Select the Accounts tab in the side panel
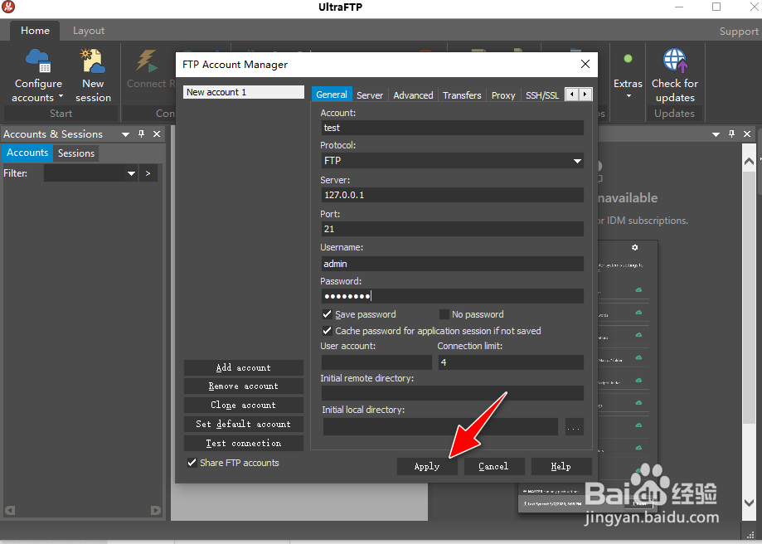The width and height of the screenshot is (762, 544). pyautogui.click(x=27, y=153)
